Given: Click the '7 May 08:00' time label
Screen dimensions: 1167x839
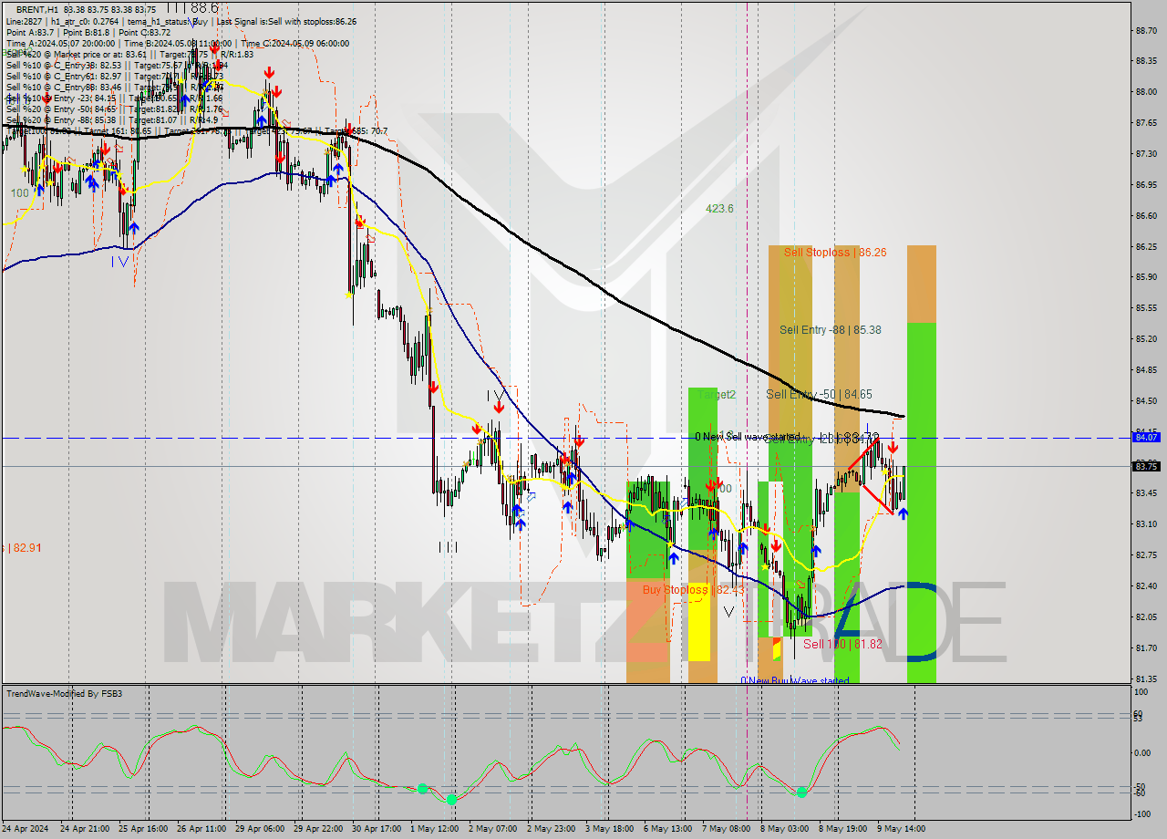Looking at the screenshot, I should pyautogui.click(x=726, y=828).
